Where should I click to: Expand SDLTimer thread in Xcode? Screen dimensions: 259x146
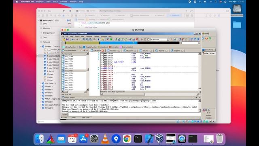(41, 84)
